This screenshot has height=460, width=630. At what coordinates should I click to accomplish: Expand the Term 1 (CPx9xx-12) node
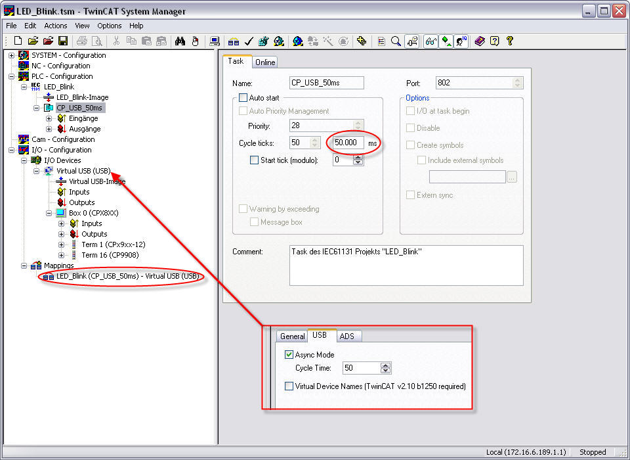coord(62,244)
